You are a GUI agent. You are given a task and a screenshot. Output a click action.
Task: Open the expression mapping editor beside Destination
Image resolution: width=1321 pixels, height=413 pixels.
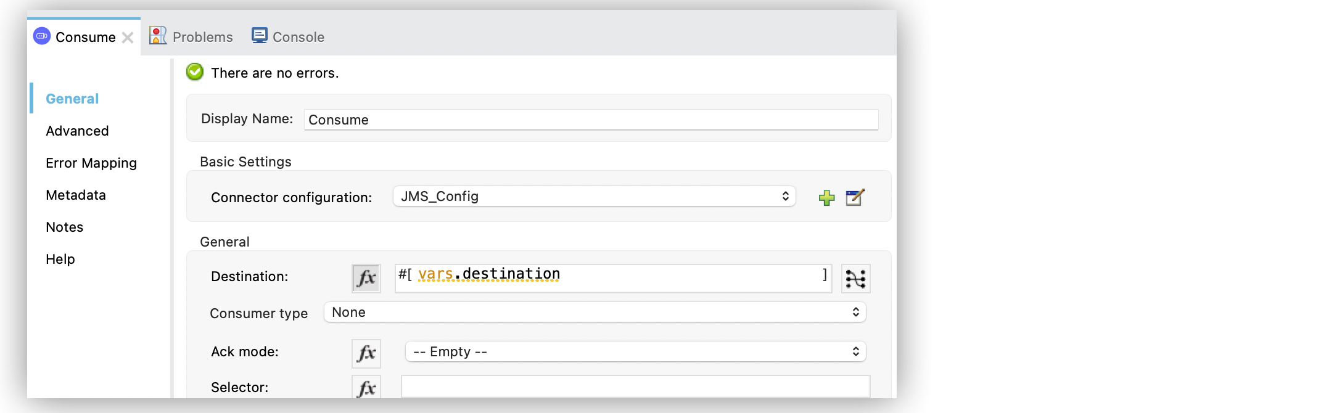(855, 279)
